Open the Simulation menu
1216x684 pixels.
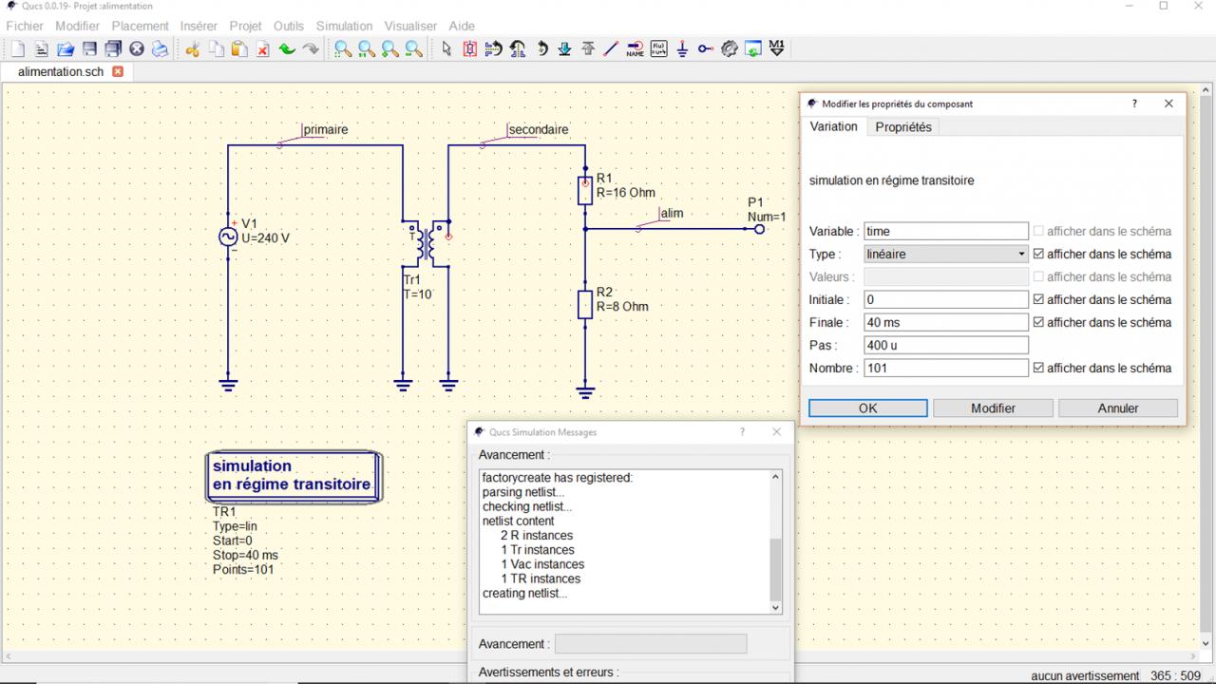[344, 26]
